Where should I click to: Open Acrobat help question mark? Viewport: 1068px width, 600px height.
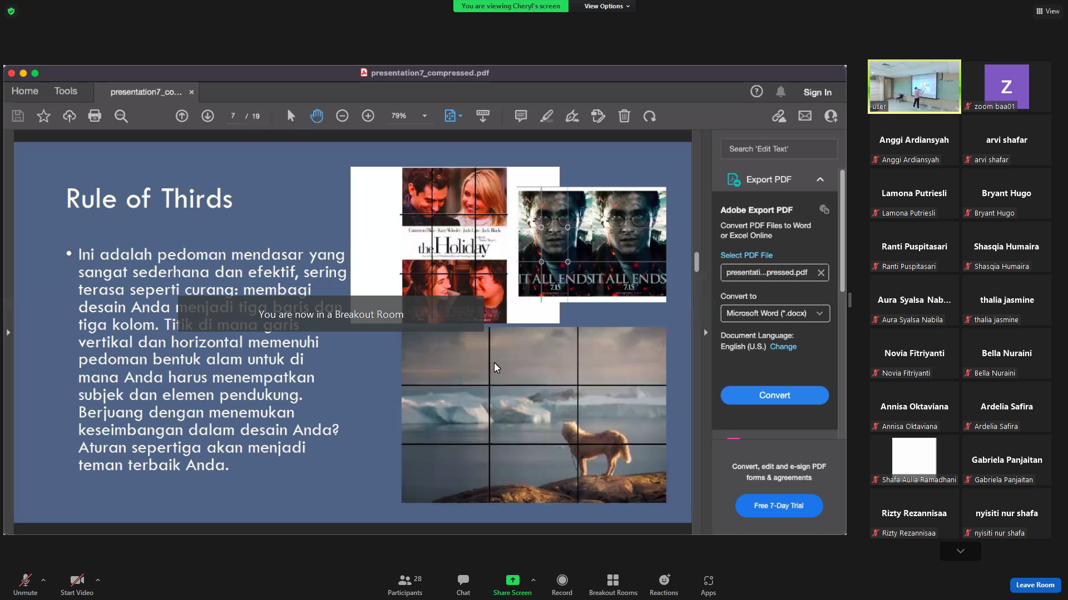tap(756, 92)
